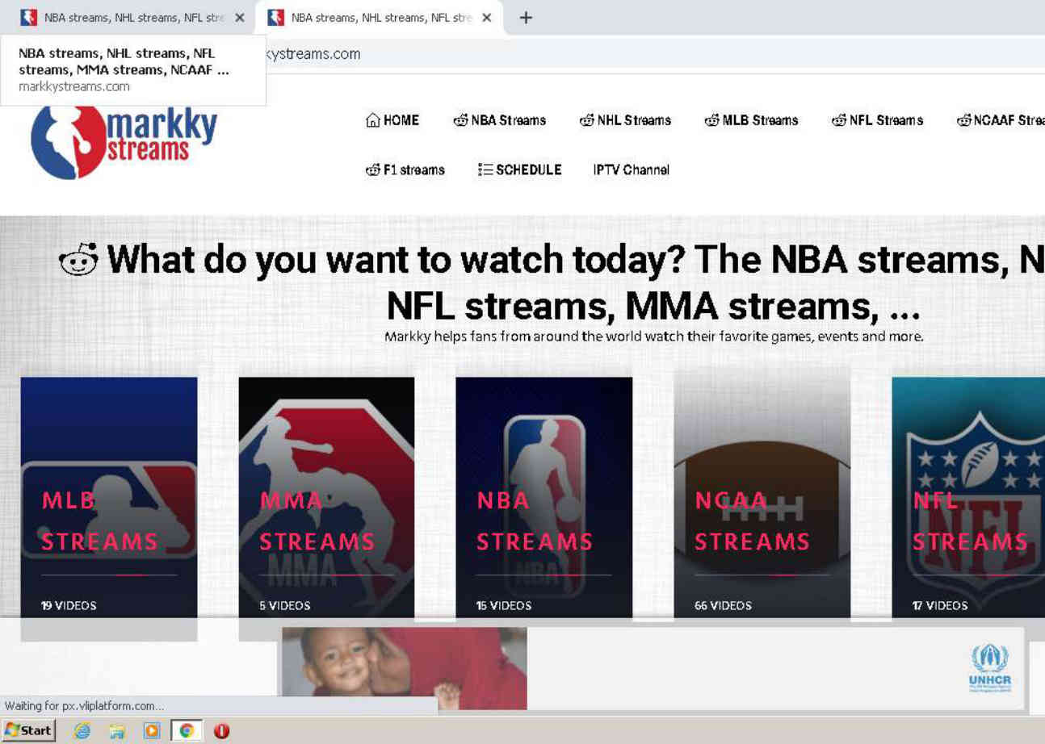Click the "19 VIDEOS" text
Viewport: 1045px width, 744px height.
pos(69,605)
